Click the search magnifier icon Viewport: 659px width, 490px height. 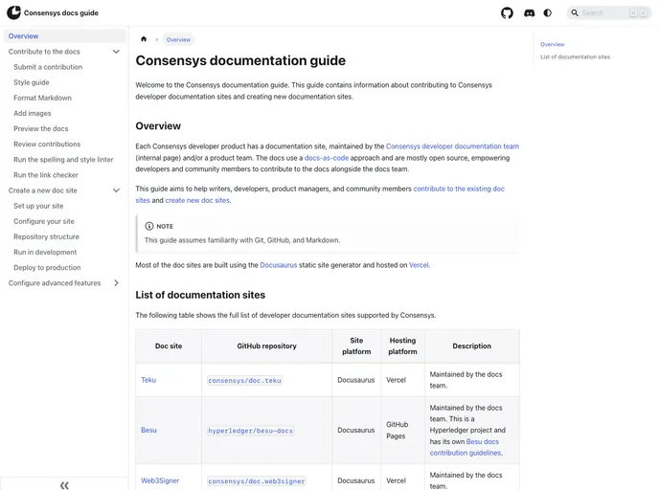tap(576, 13)
